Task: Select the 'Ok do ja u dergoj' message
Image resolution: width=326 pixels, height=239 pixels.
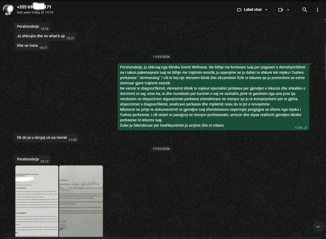Action: [x=42, y=138]
